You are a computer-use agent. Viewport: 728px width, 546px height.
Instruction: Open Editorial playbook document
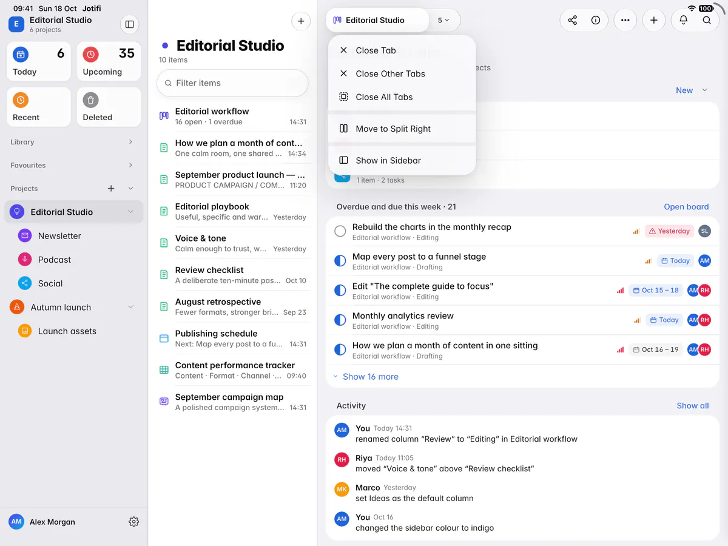[x=233, y=212]
